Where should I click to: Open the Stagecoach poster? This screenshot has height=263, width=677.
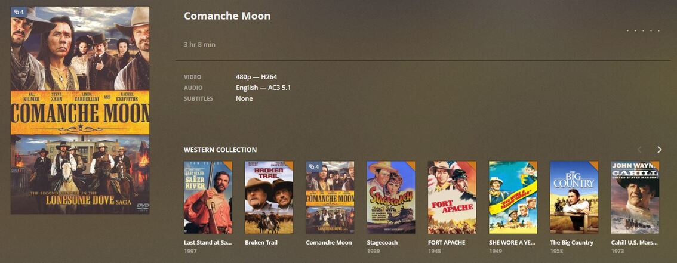tap(391, 197)
